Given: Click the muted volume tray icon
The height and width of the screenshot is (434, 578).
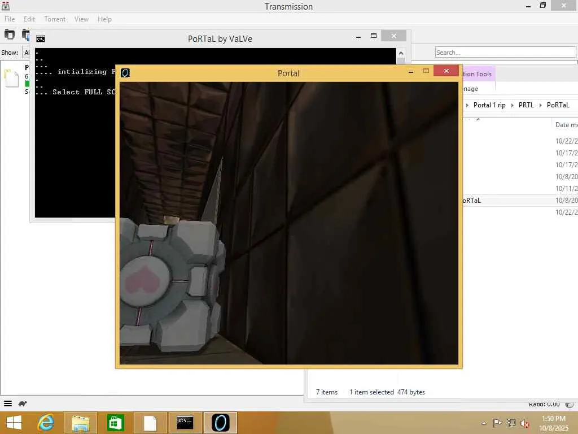Looking at the screenshot, I should pos(524,423).
